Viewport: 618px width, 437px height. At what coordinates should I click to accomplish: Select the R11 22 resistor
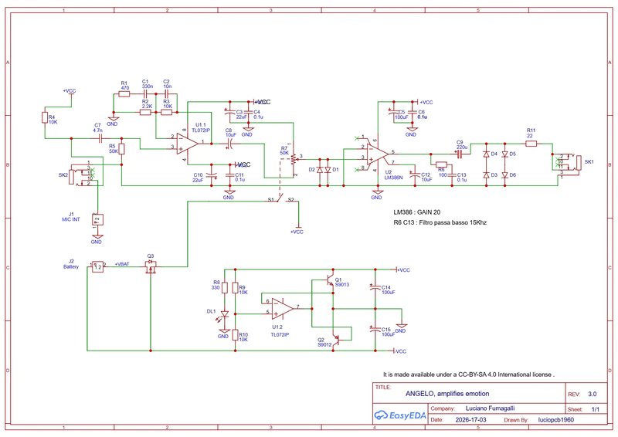tap(531, 144)
